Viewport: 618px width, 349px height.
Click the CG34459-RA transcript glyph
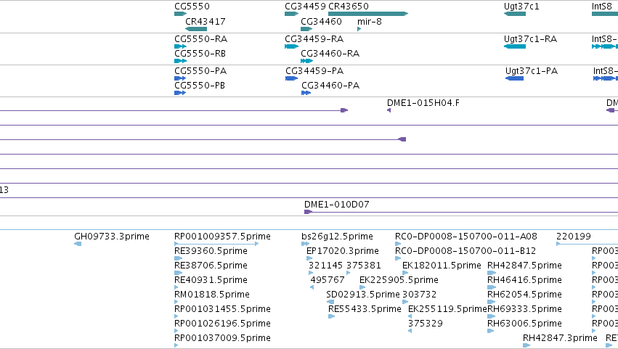[292, 46]
